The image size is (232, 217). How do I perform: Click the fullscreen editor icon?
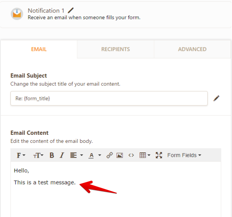[159, 155]
